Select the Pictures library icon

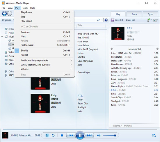click(6, 56)
